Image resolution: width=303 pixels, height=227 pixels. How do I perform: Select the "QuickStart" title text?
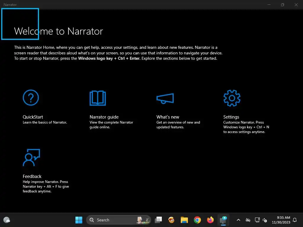coord(33,117)
